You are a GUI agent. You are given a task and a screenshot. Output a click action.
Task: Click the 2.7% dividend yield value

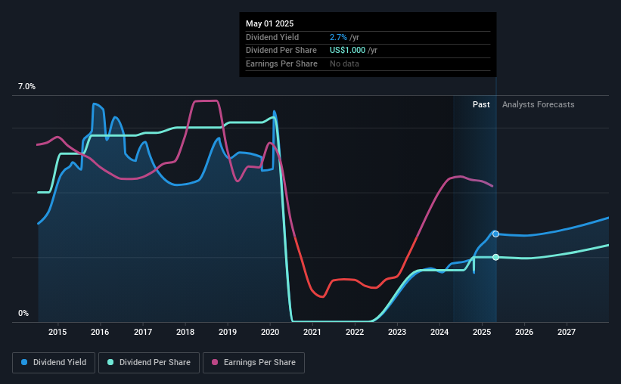coord(338,37)
